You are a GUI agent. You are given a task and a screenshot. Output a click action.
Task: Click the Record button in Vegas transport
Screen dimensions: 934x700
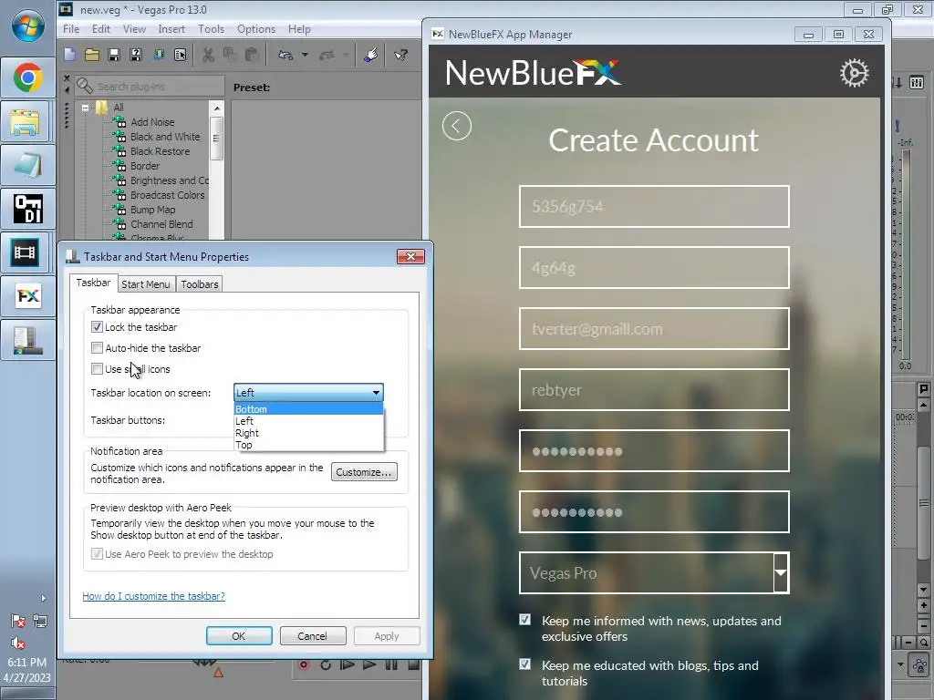304,664
